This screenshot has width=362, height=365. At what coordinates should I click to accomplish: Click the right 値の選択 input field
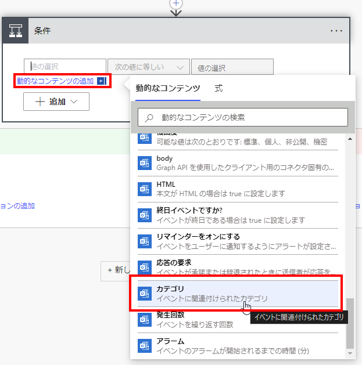pyautogui.click(x=232, y=67)
